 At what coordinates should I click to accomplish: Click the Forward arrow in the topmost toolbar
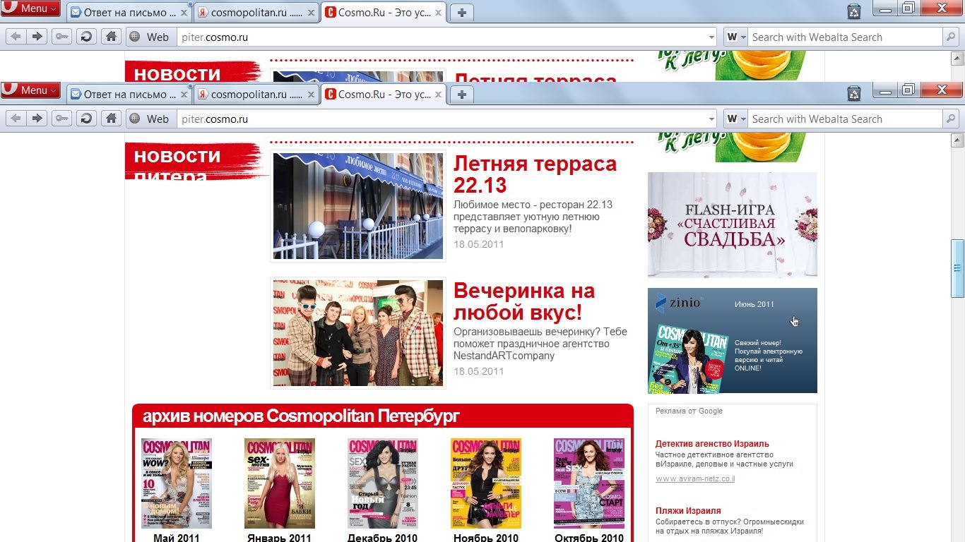click(x=37, y=37)
